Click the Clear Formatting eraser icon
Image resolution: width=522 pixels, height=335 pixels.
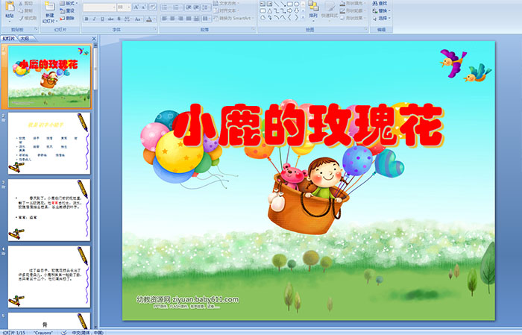[x=153, y=7]
